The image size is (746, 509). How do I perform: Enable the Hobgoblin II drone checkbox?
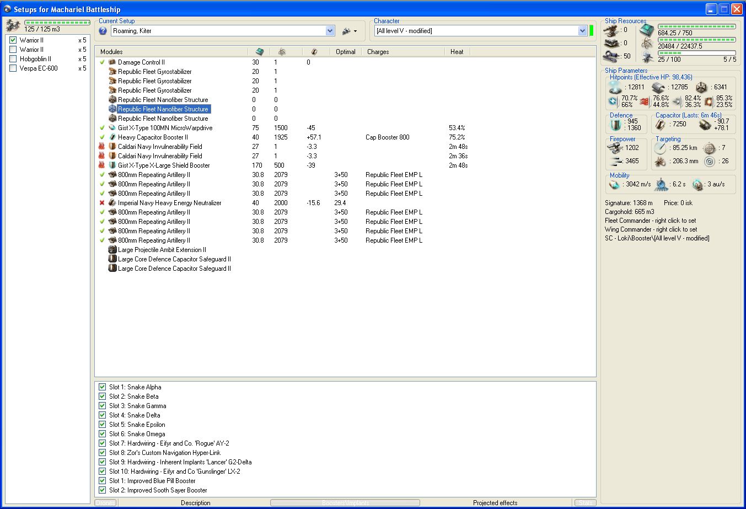point(13,59)
